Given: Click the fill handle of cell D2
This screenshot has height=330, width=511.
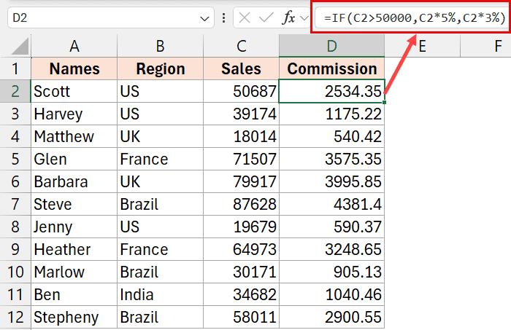Looking at the screenshot, I should coord(385,103).
